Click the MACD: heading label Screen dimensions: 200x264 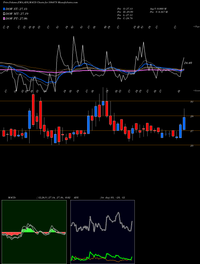(12, 198)
